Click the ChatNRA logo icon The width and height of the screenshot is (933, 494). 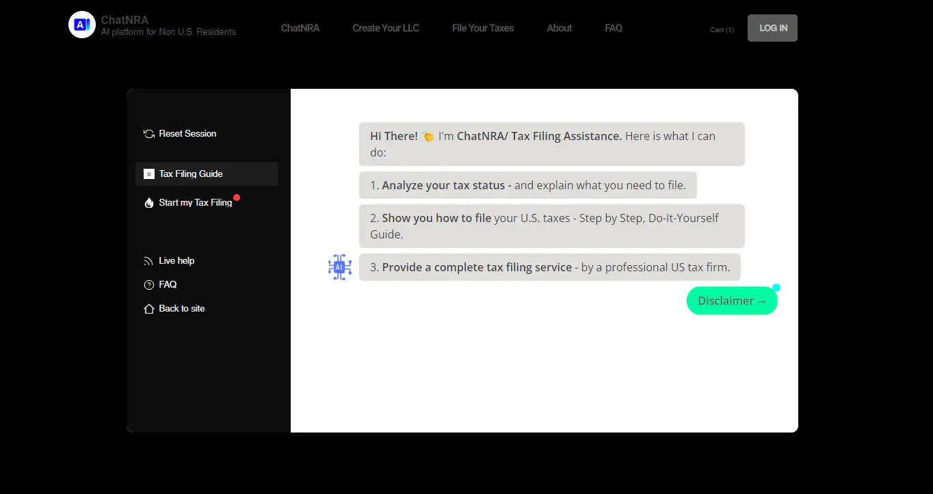(82, 25)
